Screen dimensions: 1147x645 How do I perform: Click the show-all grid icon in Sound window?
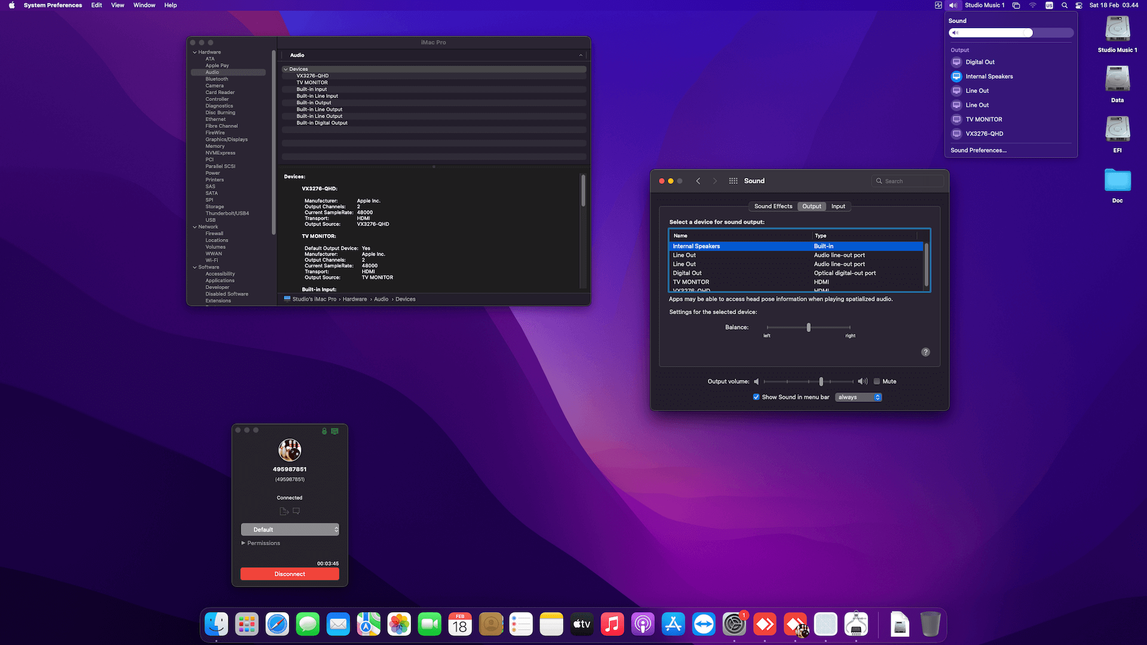point(733,181)
